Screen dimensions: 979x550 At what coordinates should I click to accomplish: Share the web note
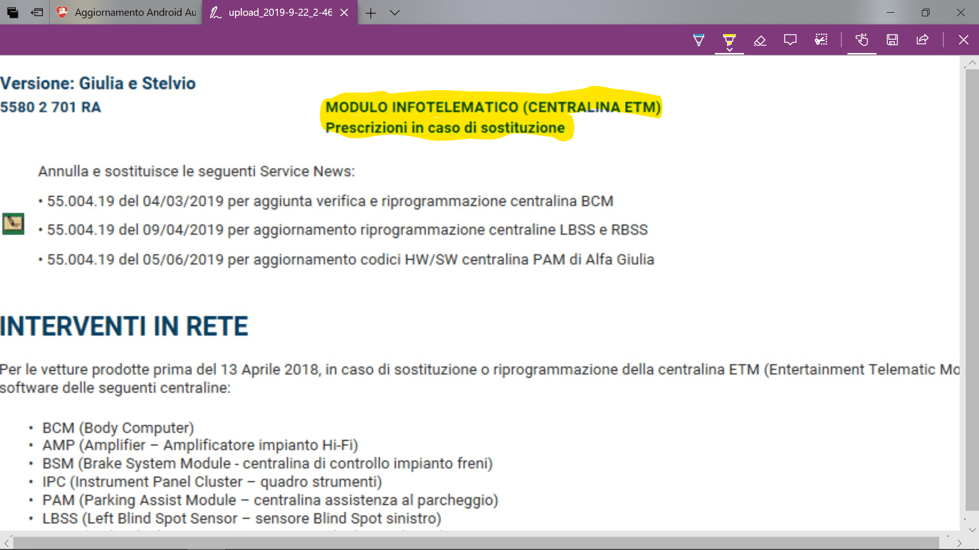click(922, 40)
